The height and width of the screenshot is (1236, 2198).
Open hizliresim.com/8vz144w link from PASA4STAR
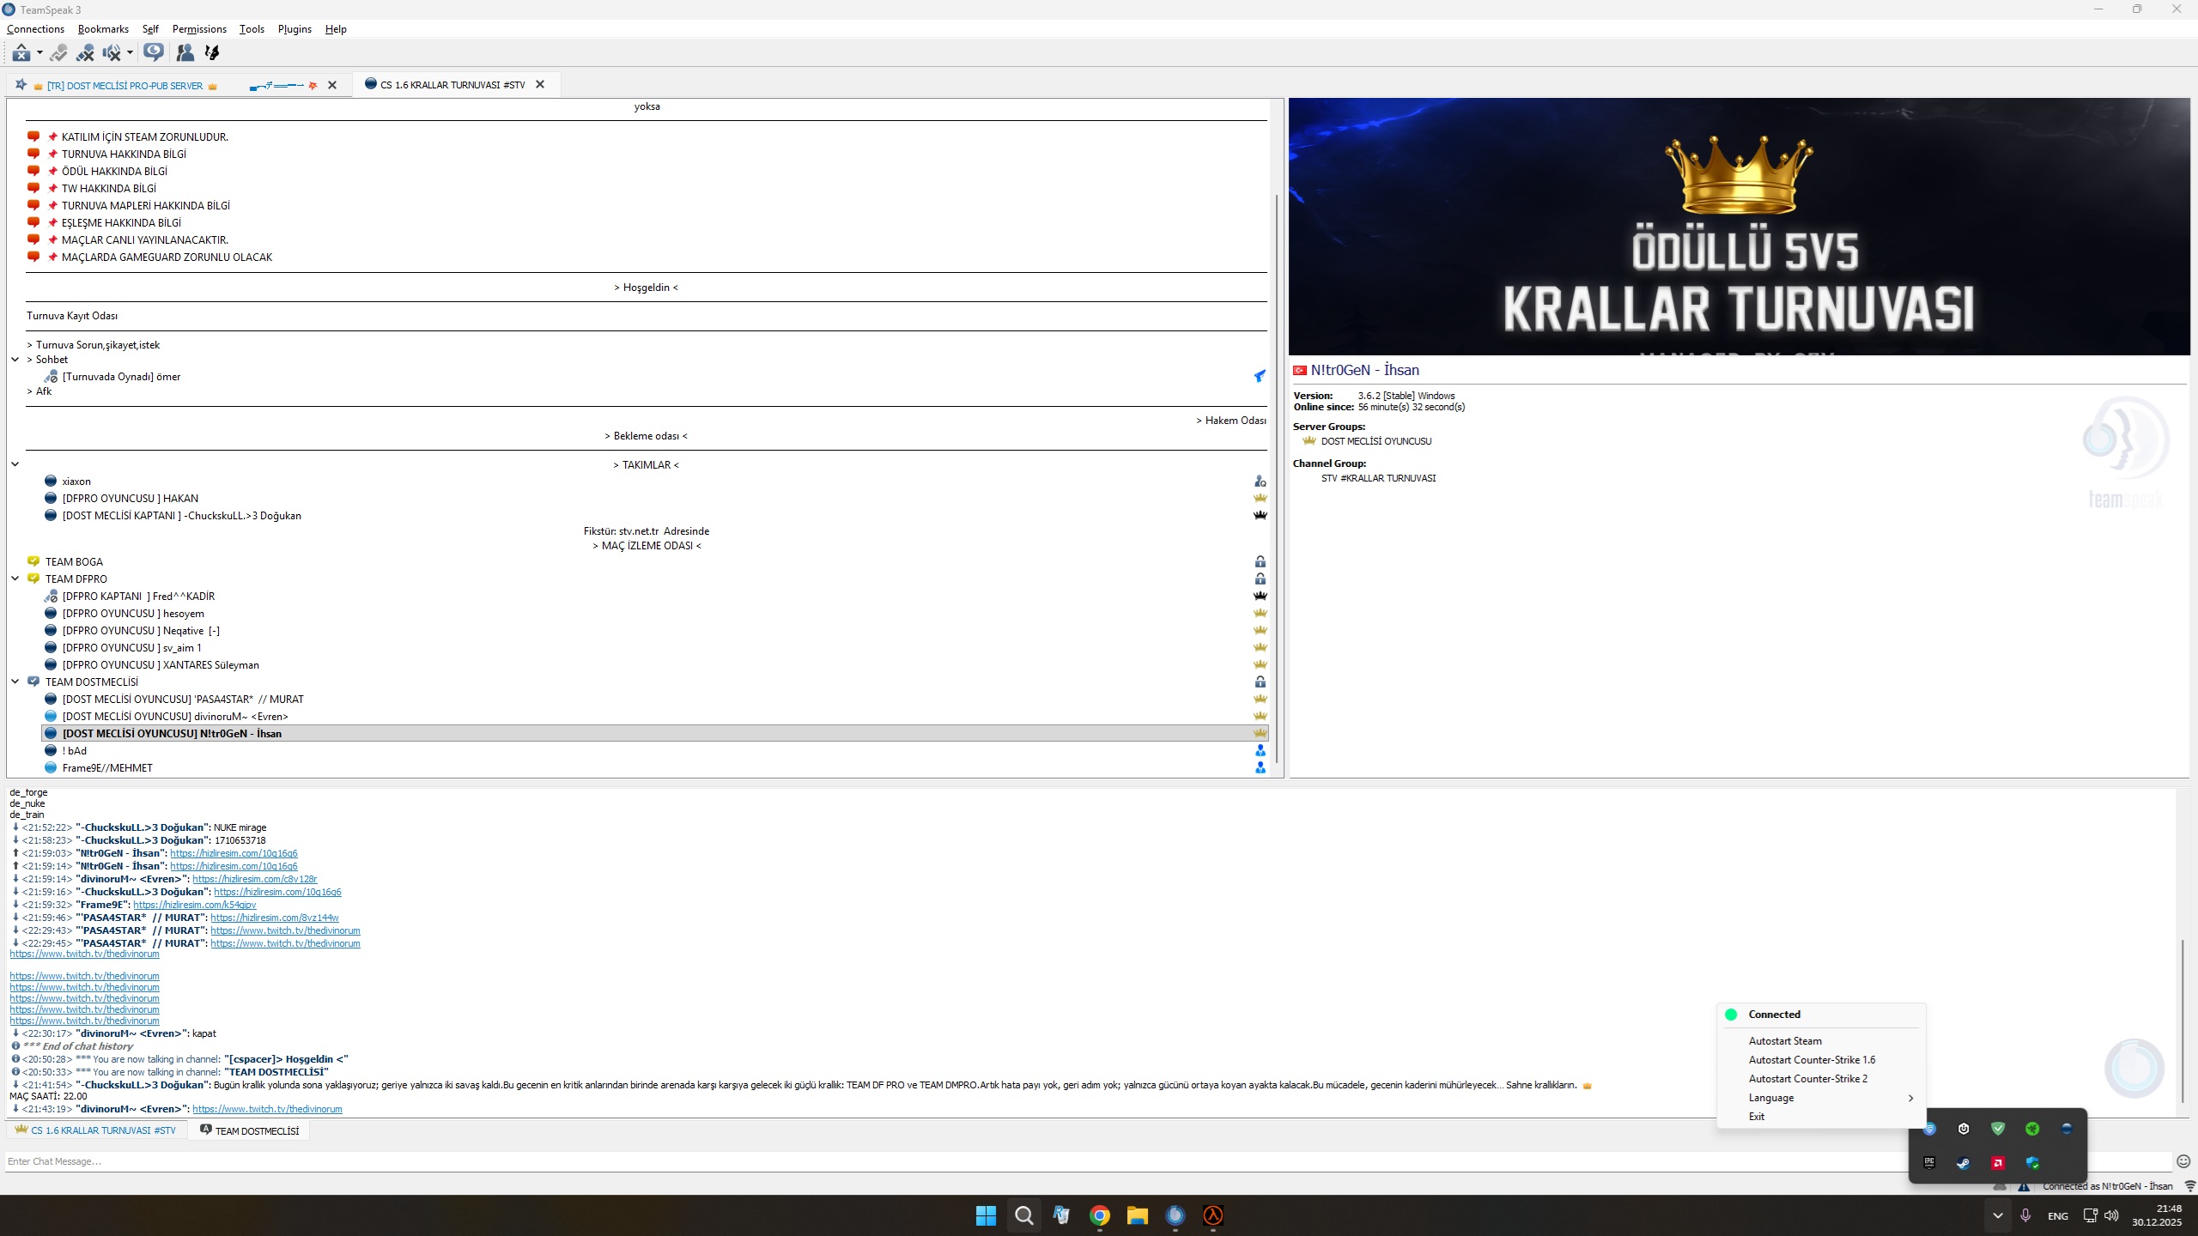[275, 918]
